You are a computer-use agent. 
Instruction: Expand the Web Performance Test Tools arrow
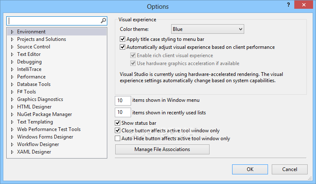[x=12, y=129]
